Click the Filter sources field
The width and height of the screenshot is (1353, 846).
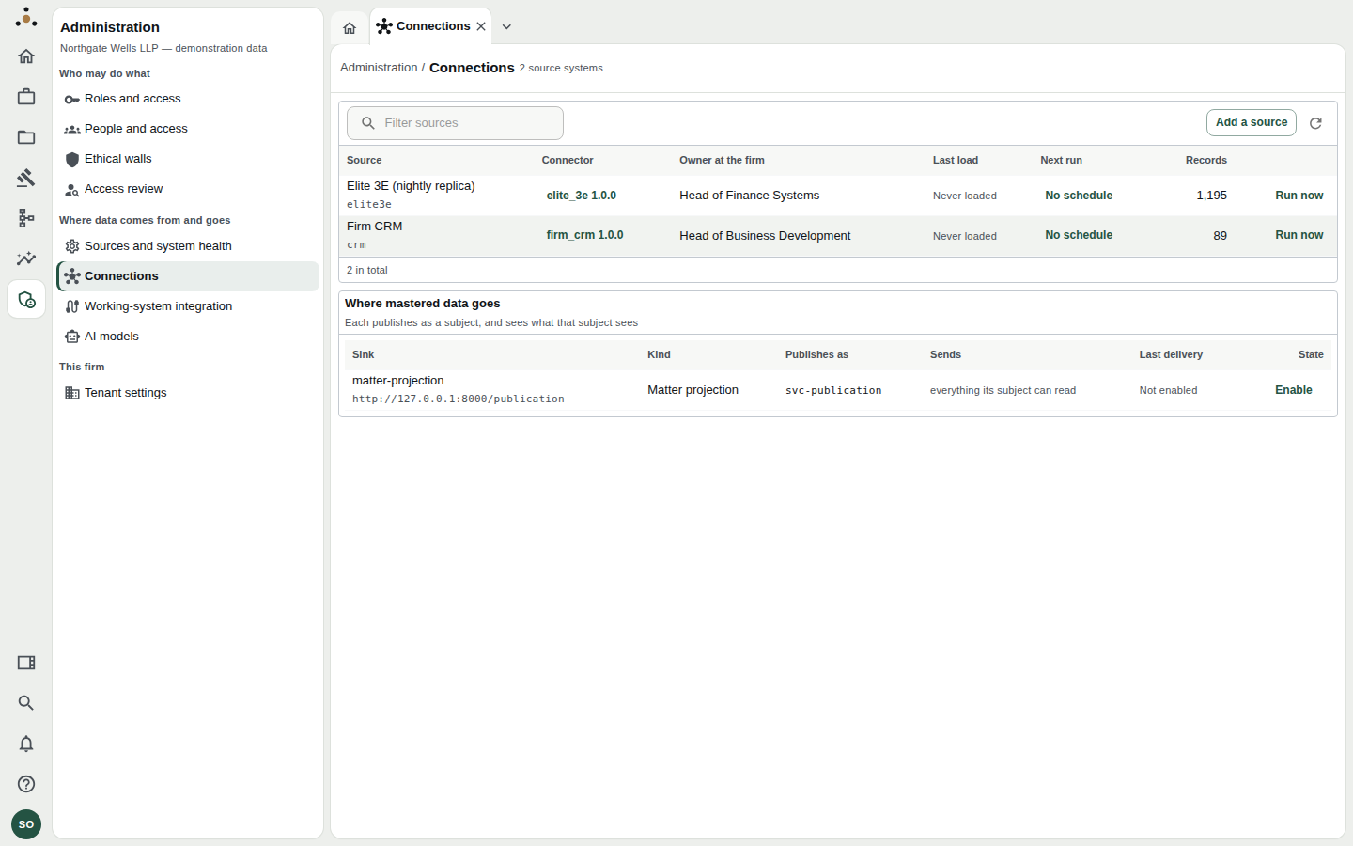[455, 123]
